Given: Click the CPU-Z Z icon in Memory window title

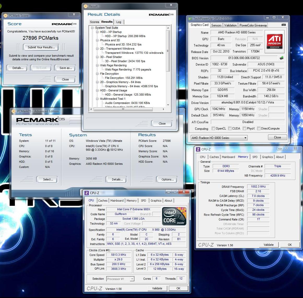Looking at the screenshot, I should point(198,149).
